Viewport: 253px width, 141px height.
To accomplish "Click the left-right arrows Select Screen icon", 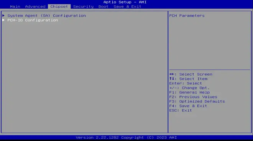I will point(172,74).
